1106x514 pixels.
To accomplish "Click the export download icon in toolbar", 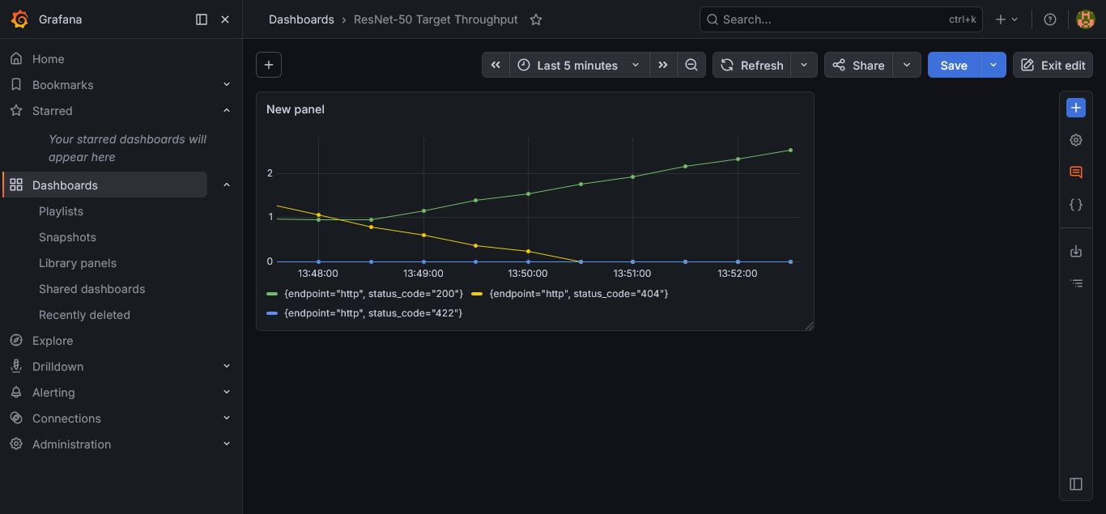I will [1076, 252].
